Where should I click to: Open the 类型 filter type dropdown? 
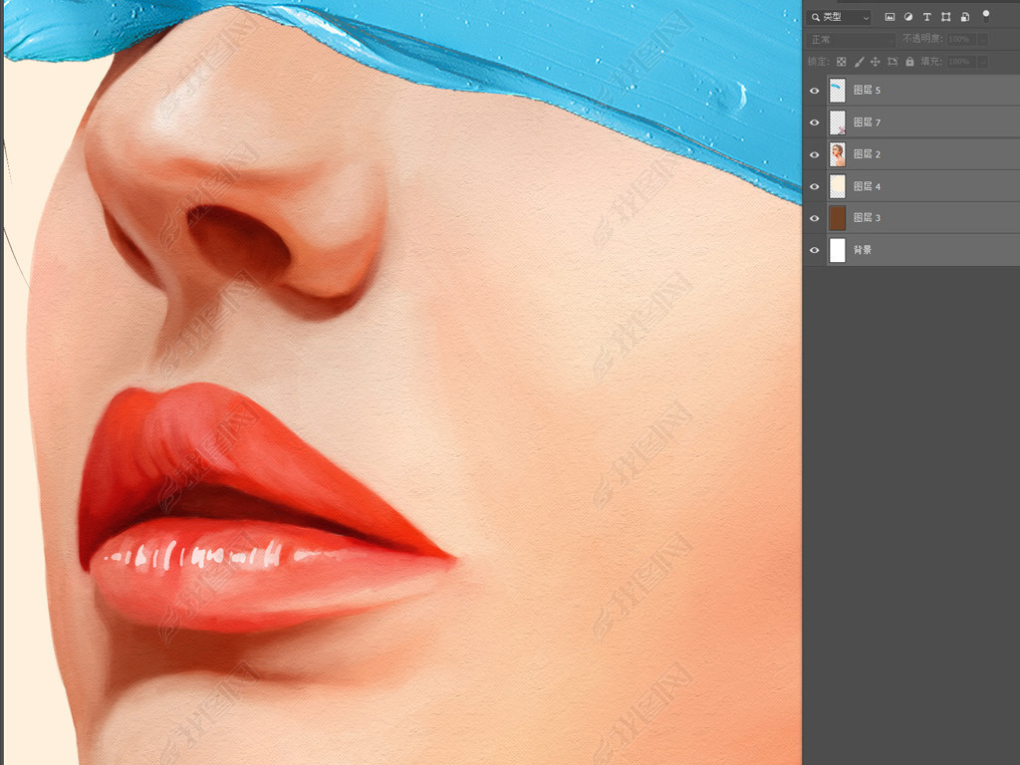(x=840, y=17)
